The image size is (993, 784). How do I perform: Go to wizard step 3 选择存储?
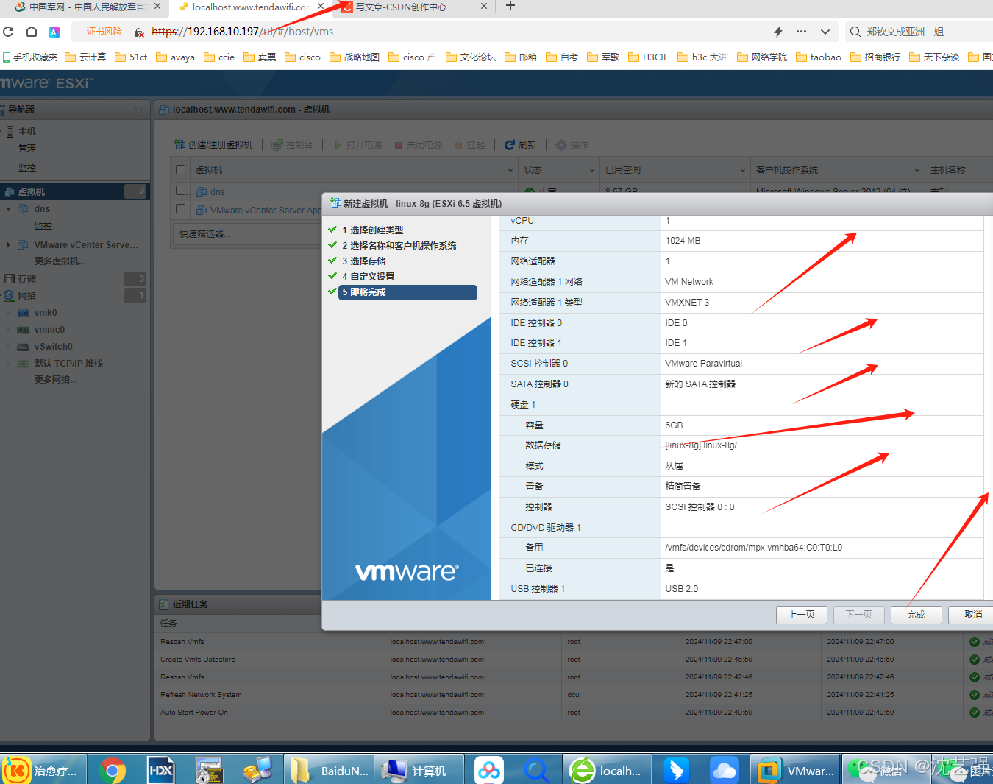(x=363, y=261)
